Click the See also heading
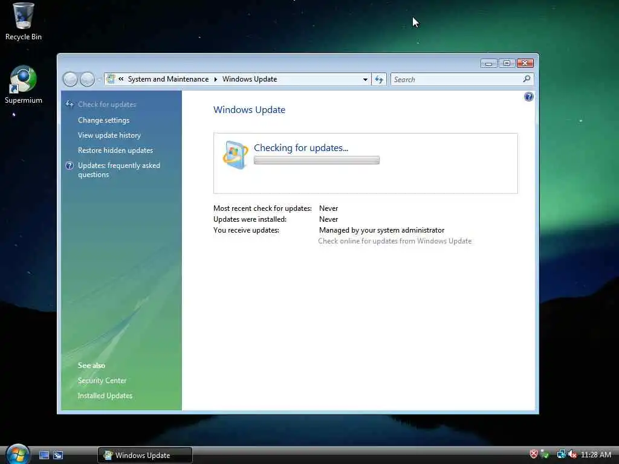Image resolution: width=619 pixels, height=464 pixels. pos(91,366)
